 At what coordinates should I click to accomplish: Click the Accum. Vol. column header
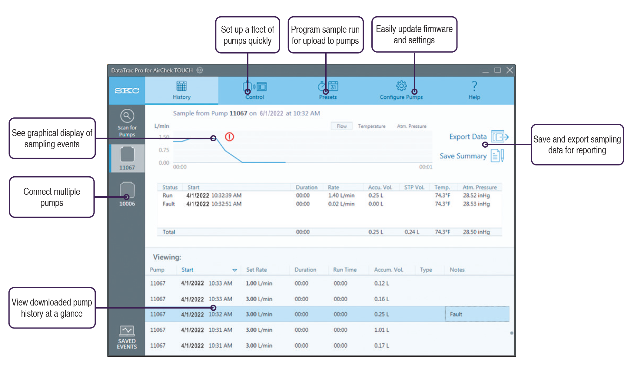tap(389, 270)
